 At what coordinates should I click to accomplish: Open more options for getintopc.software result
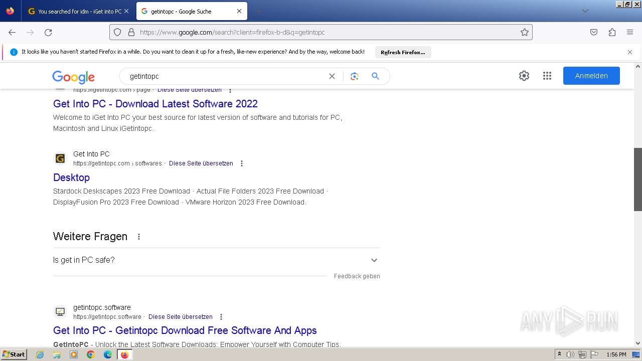point(221,317)
